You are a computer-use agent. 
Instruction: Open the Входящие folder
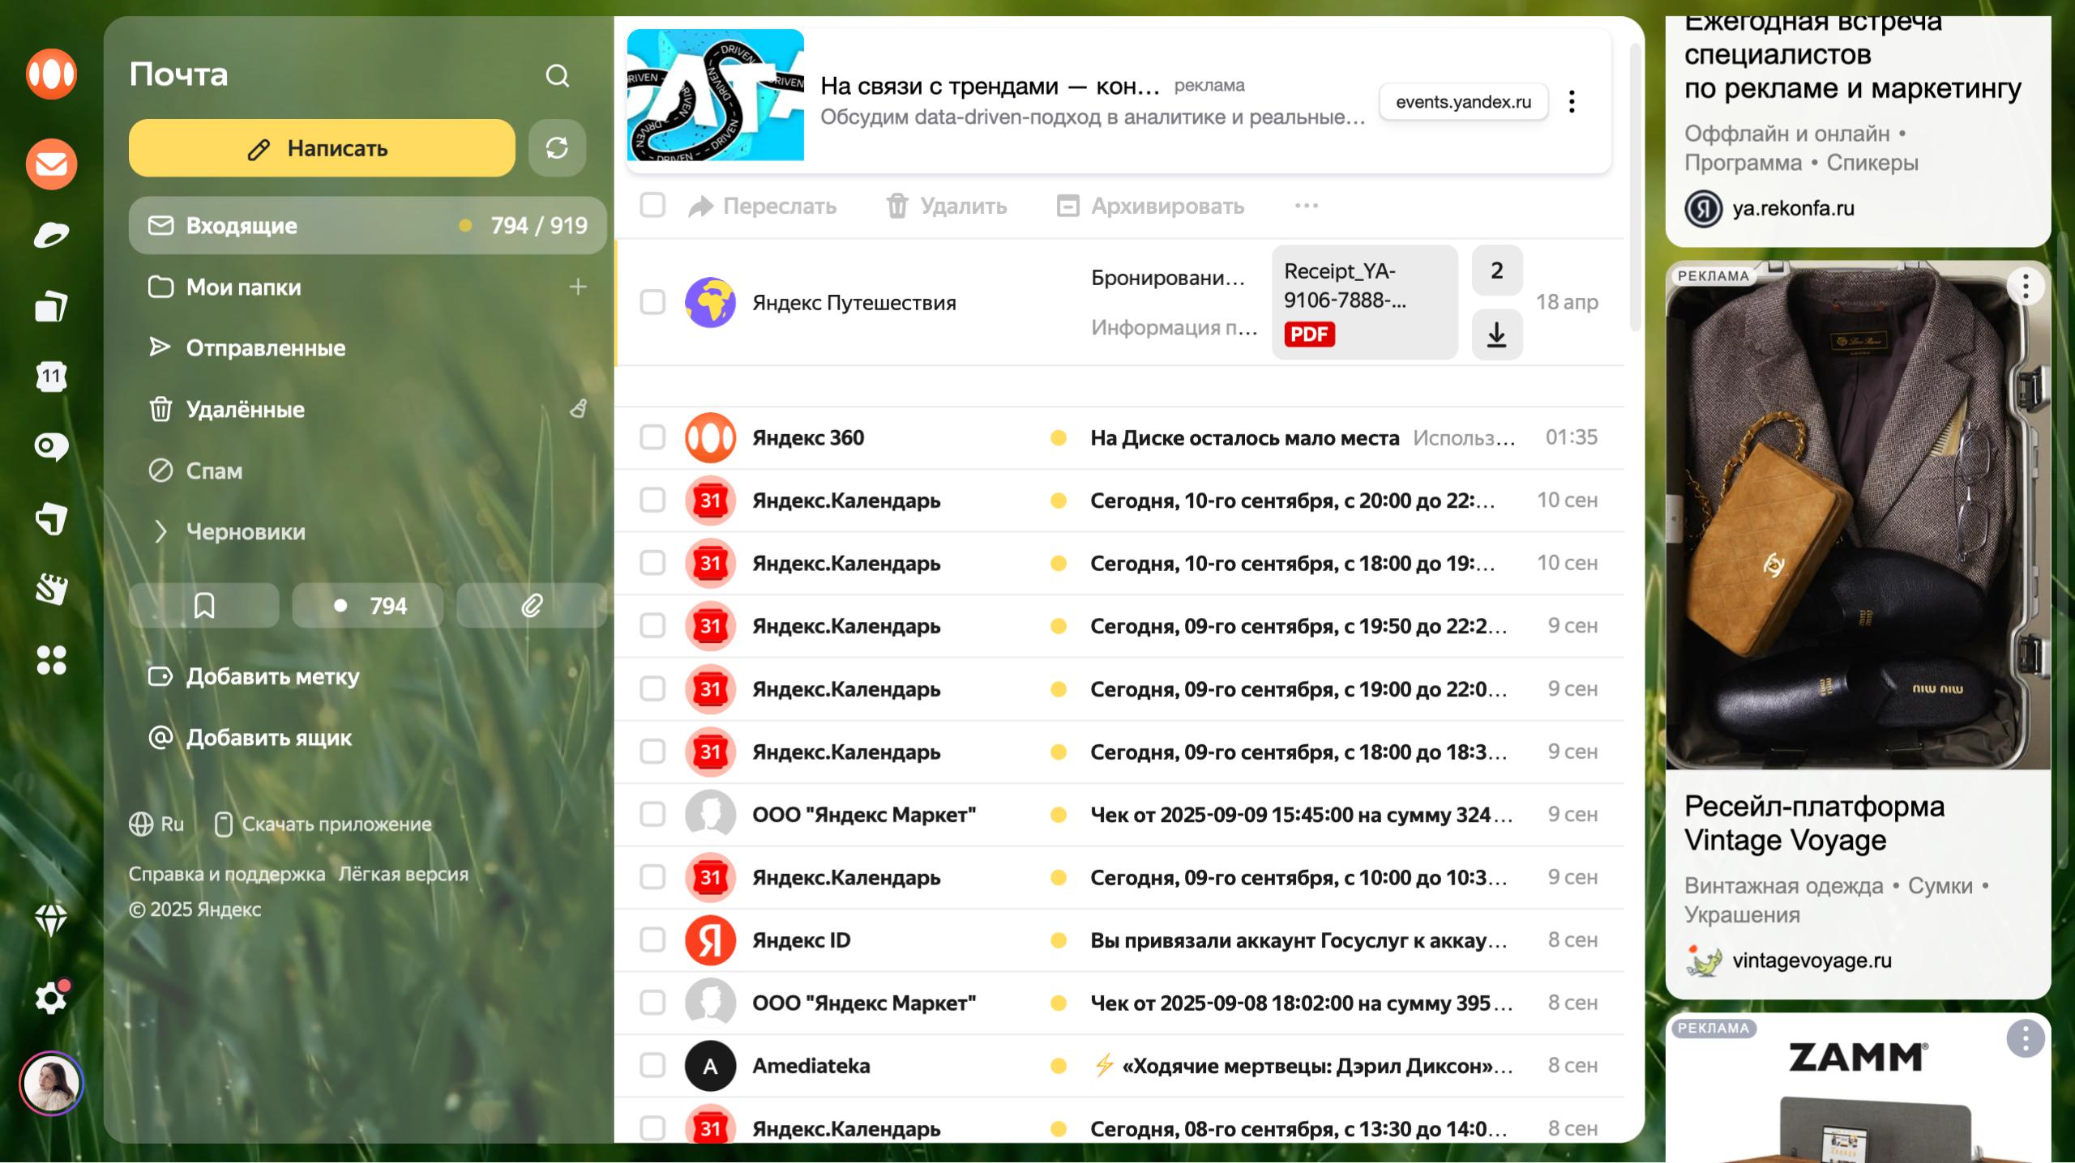coord(367,225)
